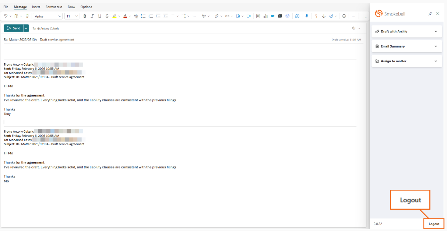Click the Copilot chat bubble icon
447x231 pixels.
pyautogui.click(x=297, y=16)
